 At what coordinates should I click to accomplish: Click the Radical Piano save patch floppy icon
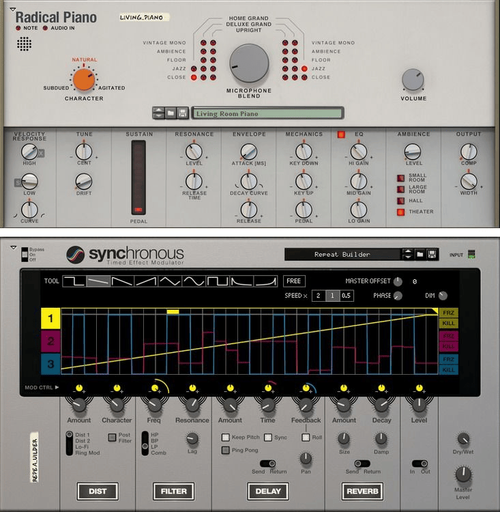tap(182, 113)
